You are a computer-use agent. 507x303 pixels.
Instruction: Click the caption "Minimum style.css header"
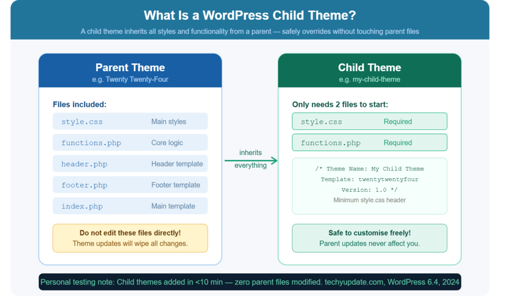click(x=369, y=200)
